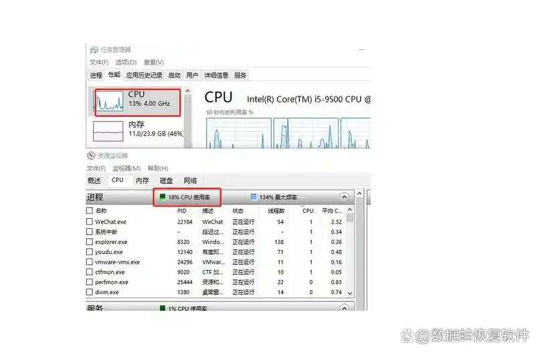
Task: Open Resource Monitor 帮助(H) menu
Action: [158, 169]
